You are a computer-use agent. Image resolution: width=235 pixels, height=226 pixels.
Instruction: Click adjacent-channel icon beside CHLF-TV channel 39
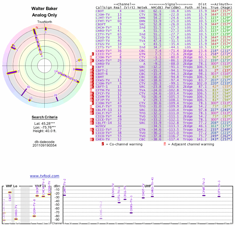(91, 107)
